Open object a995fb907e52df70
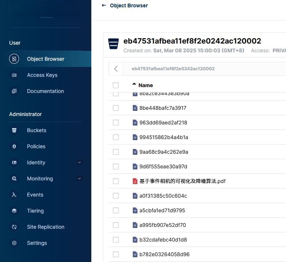The width and height of the screenshot is (286, 262). (163, 225)
